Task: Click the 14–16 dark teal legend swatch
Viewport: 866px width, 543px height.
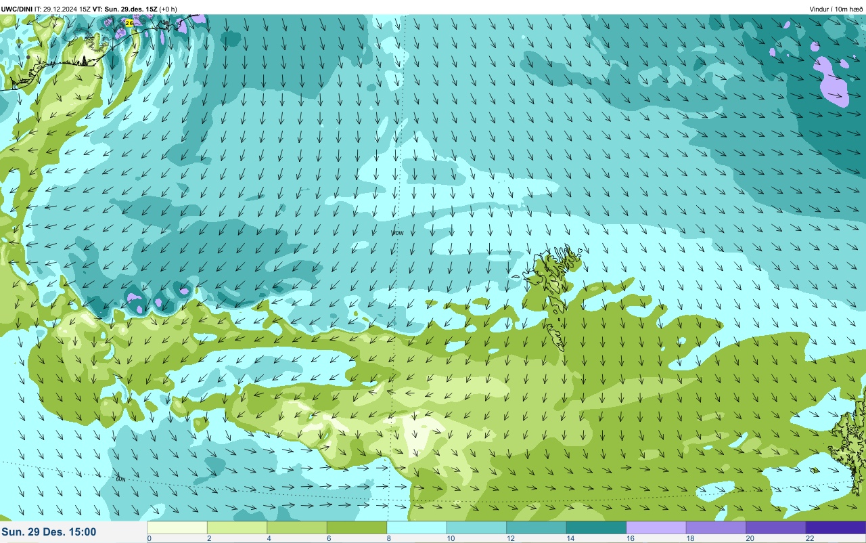Action: [596, 527]
